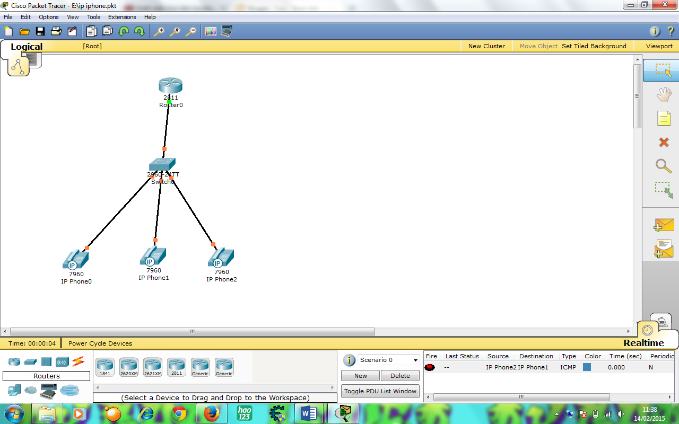The height and width of the screenshot is (424, 679).
Task: Select the Inspect magnifier tool
Action: click(x=664, y=166)
